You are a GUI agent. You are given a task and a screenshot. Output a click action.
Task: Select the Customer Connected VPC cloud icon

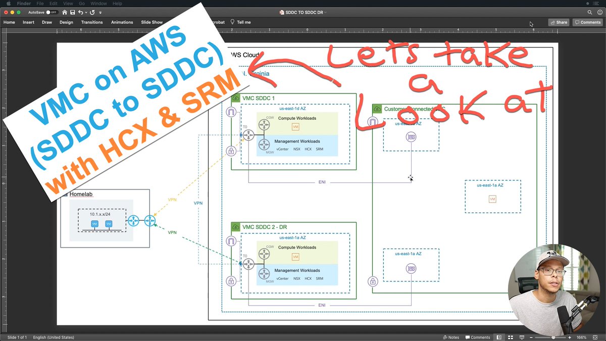click(377, 109)
